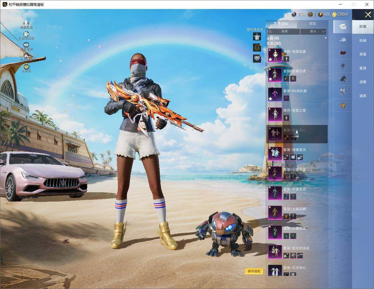Open the 战备 section
The image size is (374, 289).
click(x=363, y=82)
